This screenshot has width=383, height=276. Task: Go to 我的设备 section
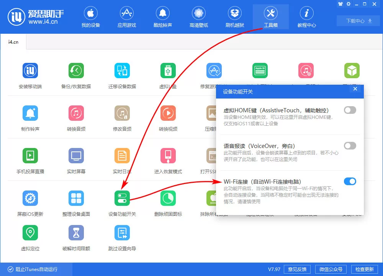[x=91, y=17]
